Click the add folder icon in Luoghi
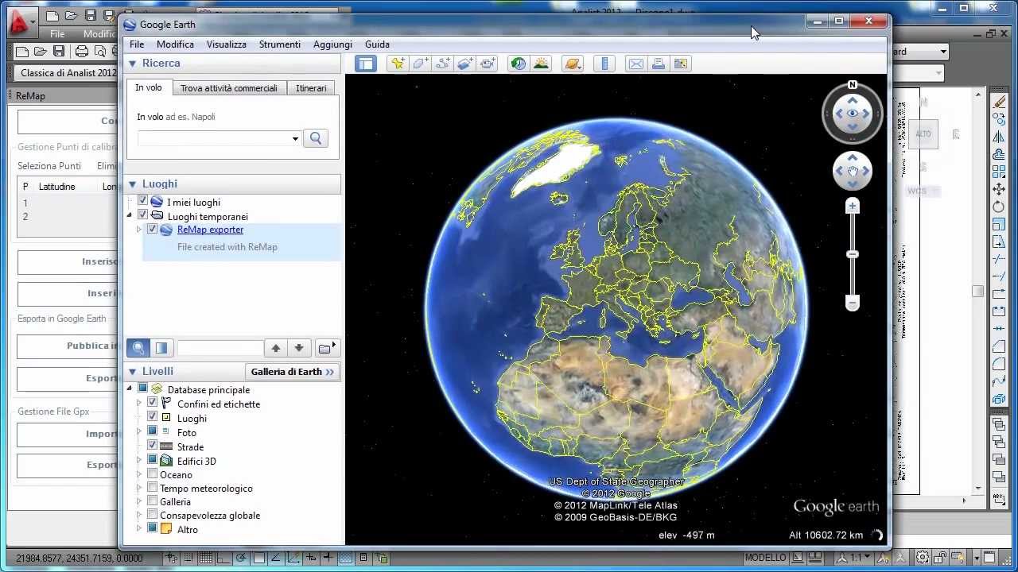This screenshot has height=572, width=1018. pyautogui.click(x=326, y=348)
